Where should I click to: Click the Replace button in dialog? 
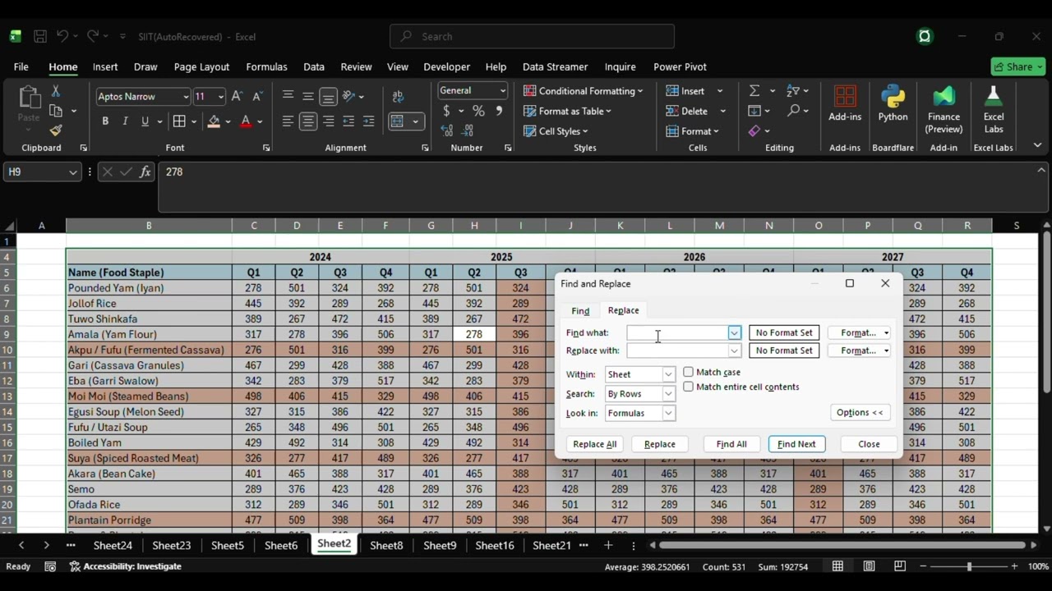coord(659,444)
